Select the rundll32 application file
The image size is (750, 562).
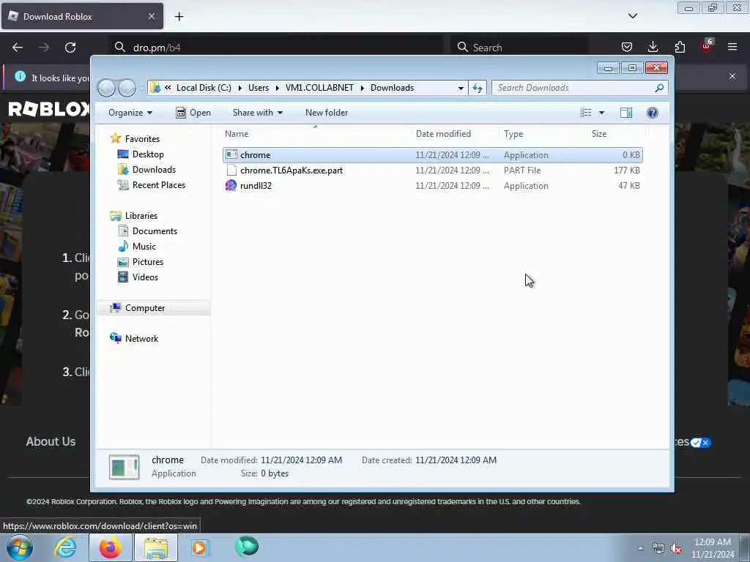[432, 185]
